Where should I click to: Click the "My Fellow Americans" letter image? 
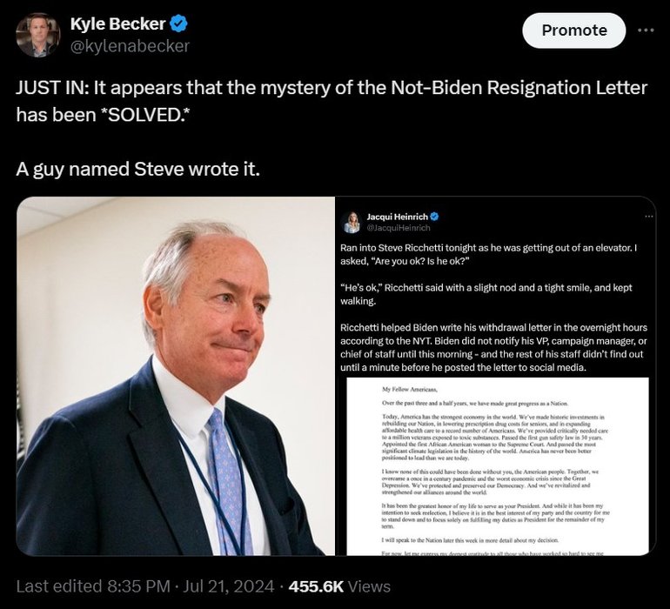pos(497,466)
